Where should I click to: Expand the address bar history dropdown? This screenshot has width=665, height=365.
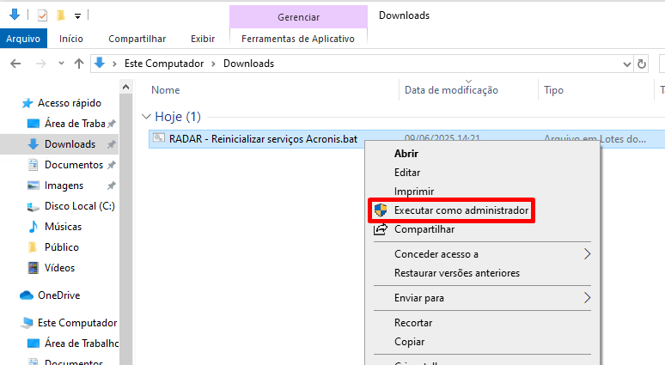(x=625, y=64)
